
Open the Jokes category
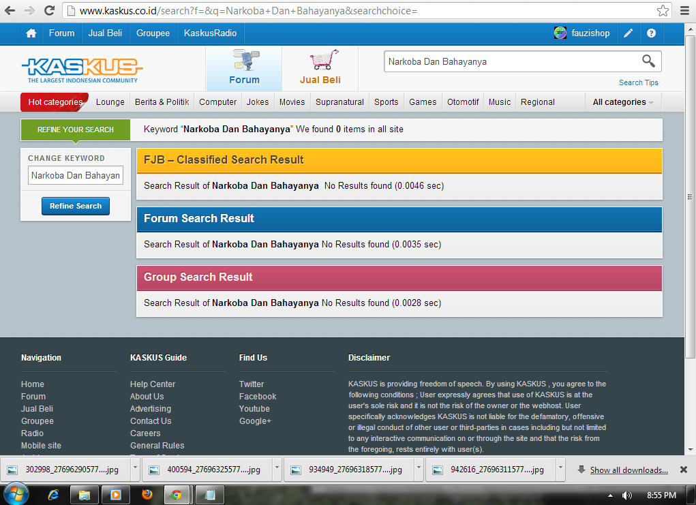click(x=258, y=102)
